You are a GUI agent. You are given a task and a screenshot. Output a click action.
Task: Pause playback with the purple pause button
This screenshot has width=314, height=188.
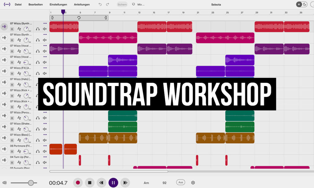(x=113, y=182)
